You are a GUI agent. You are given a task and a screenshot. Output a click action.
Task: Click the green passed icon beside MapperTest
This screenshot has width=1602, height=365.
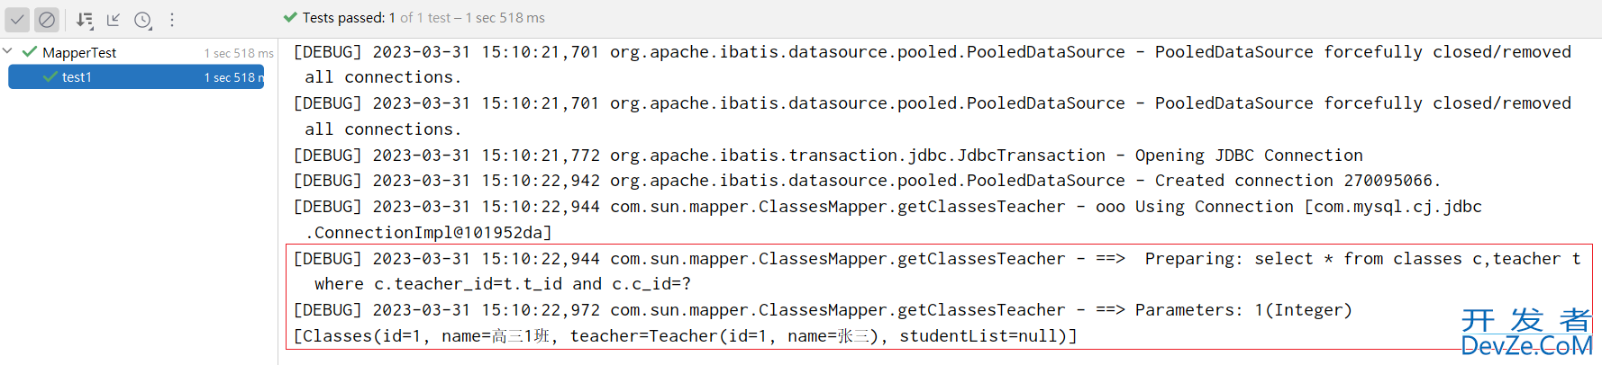(30, 52)
